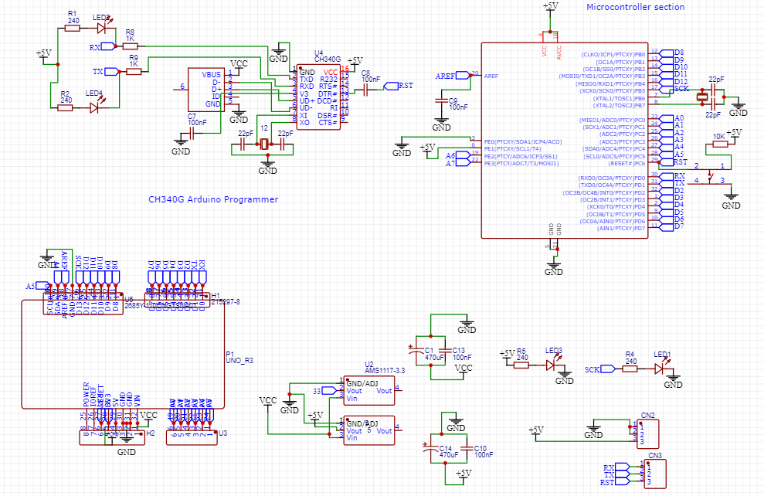Click resistor R1 240 symbol
764x496 pixels.
72,29
